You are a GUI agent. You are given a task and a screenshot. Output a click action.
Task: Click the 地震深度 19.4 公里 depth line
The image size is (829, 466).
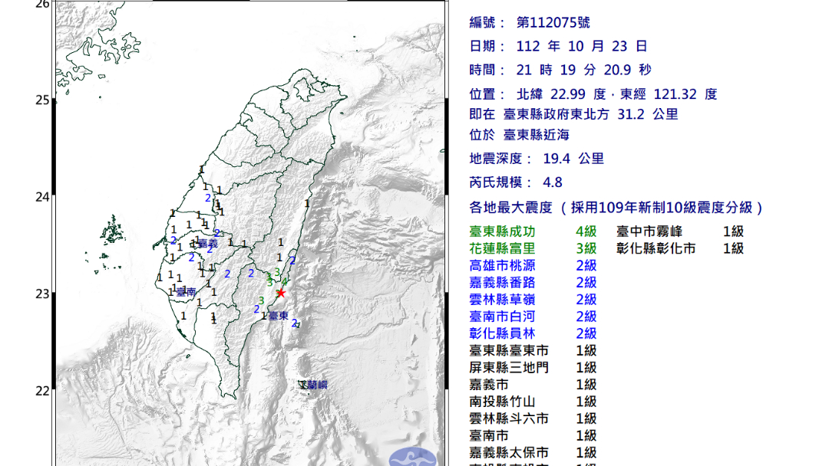point(537,159)
